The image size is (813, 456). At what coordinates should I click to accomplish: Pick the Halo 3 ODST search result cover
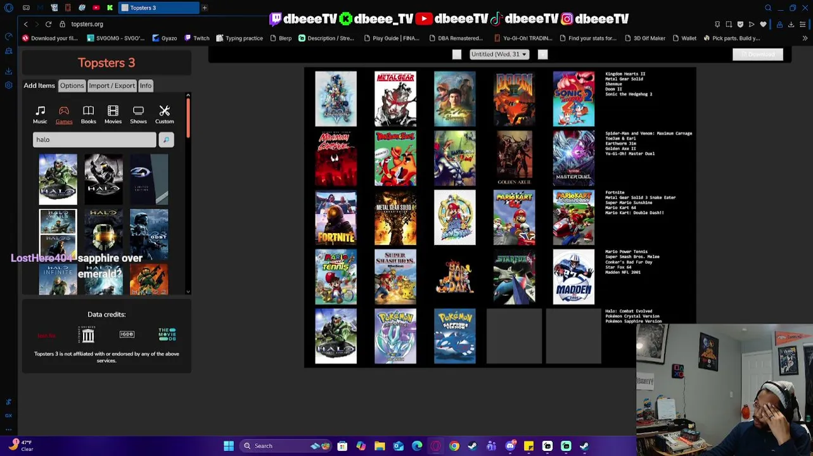click(149, 234)
